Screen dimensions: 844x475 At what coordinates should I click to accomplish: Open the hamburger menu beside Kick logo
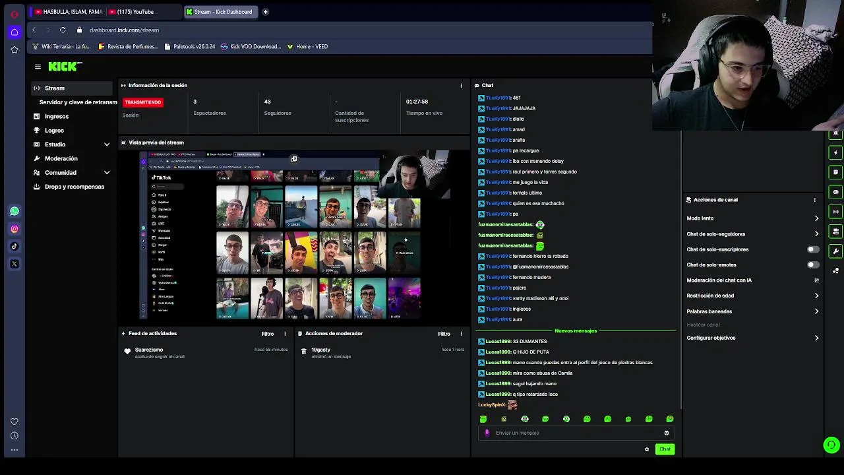pos(38,67)
